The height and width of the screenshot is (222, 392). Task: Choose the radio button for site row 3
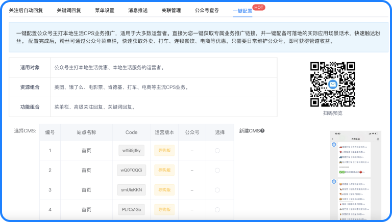pyautogui.click(x=217, y=190)
